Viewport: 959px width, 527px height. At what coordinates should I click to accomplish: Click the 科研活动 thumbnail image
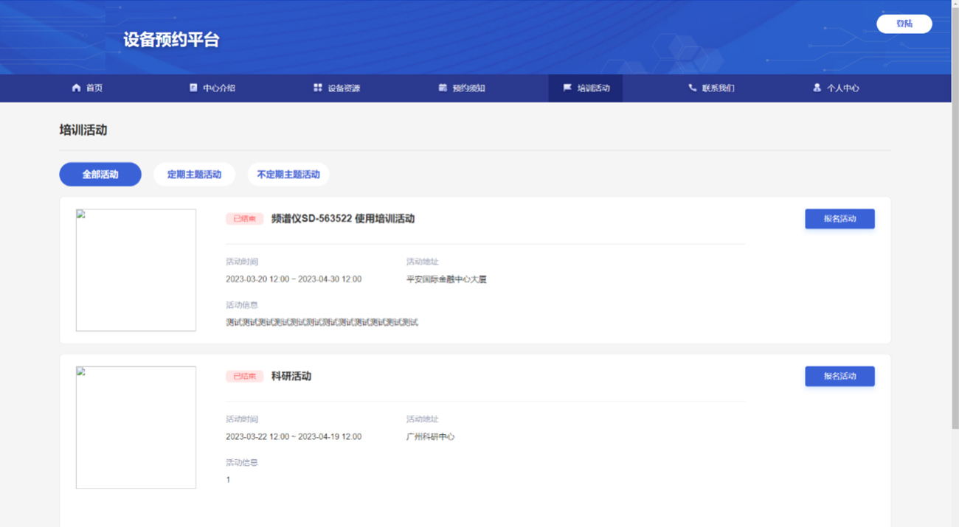coord(136,427)
